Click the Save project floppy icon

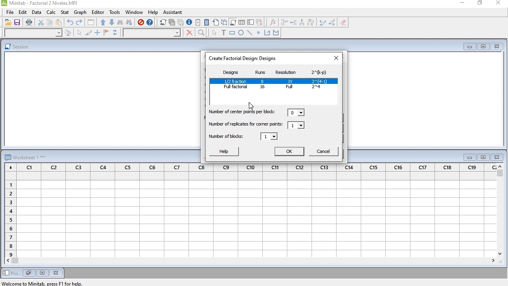(x=17, y=23)
